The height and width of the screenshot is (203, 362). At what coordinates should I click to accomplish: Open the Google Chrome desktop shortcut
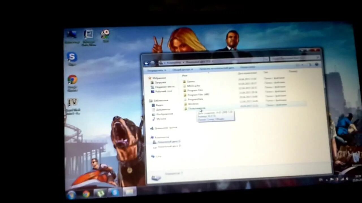point(72,83)
